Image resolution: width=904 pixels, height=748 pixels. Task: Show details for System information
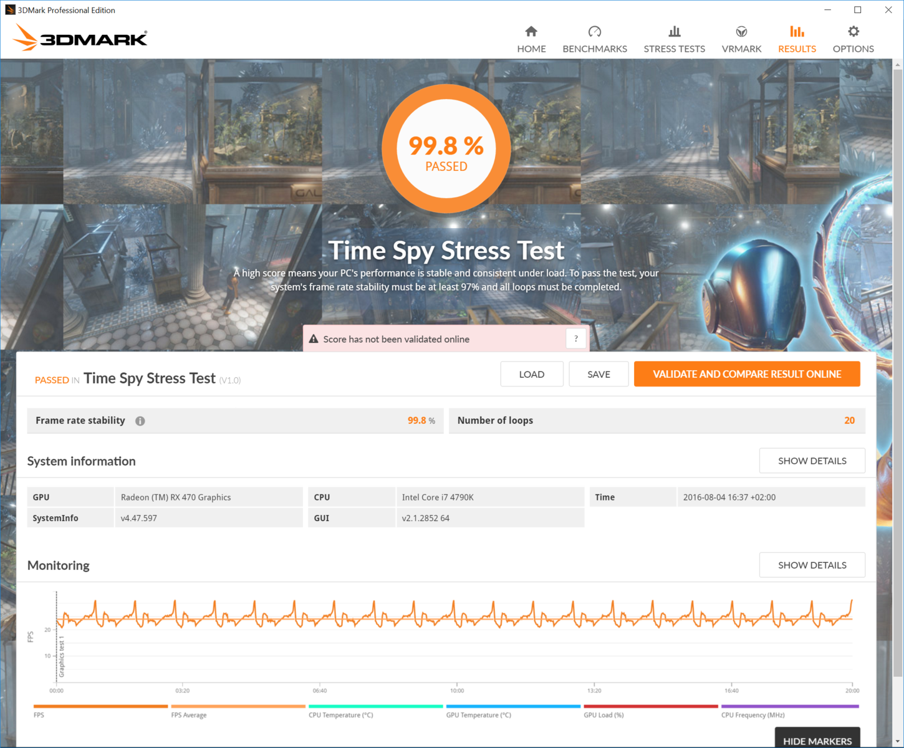pyautogui.click(x=812, y=461)
